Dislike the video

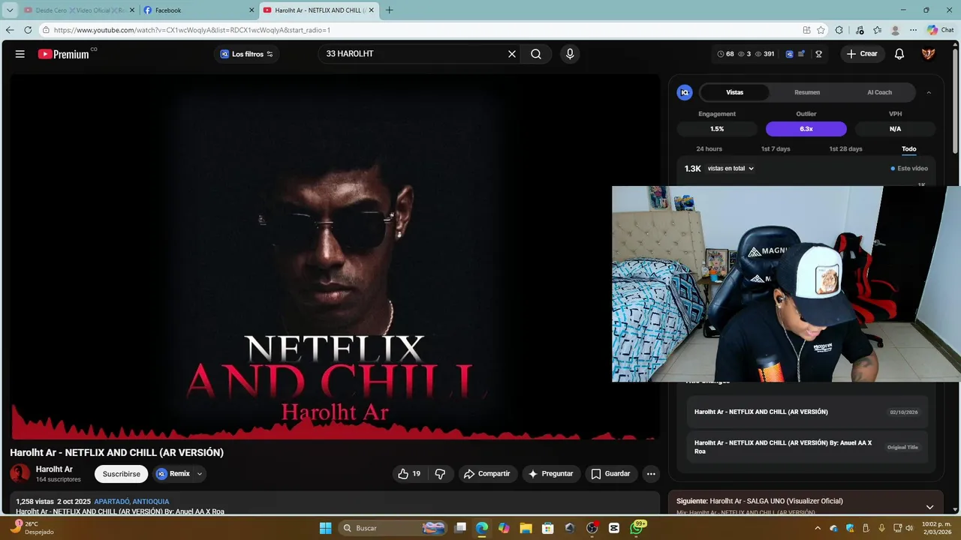coord(440,473)
